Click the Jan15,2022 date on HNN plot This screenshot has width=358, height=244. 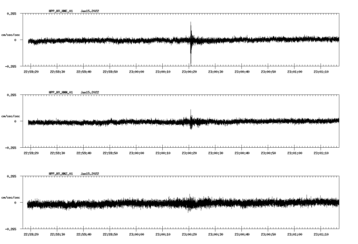pos(90,92)
